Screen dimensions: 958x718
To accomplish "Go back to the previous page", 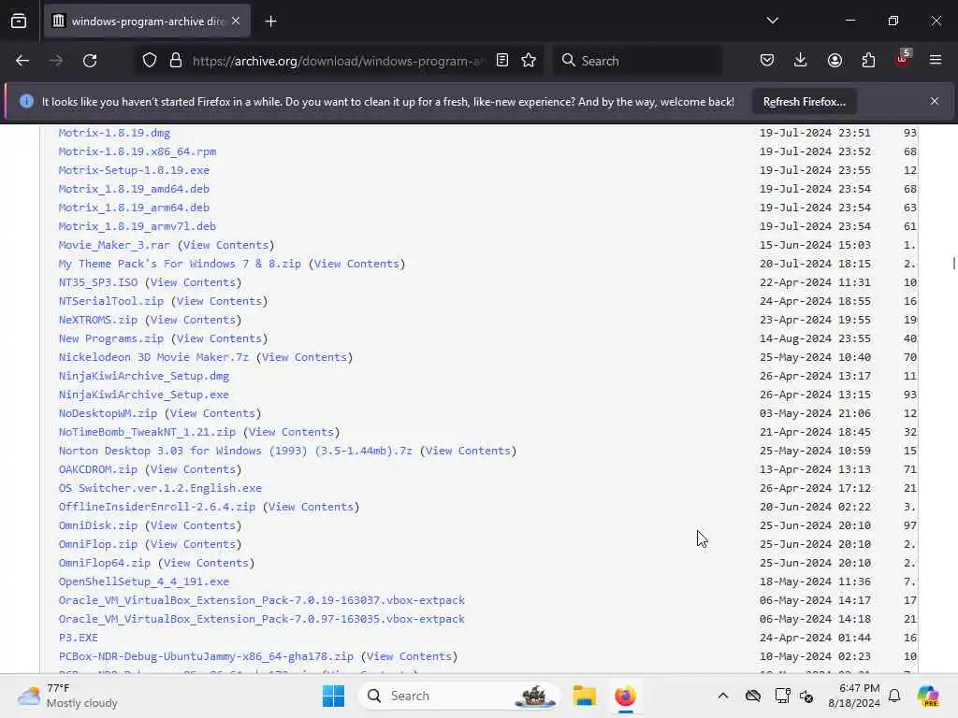I will pyautogui.click(x=22, y=61).
